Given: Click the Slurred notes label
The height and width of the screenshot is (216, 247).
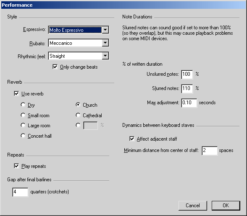Looking at the screenshot, I should click(166, 88).
